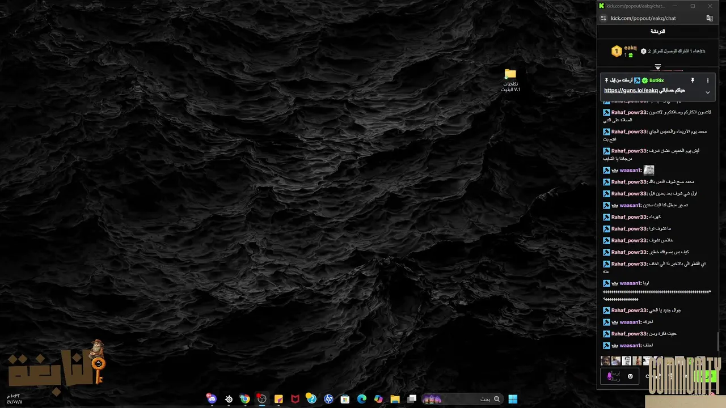Click BotRix username in pinned message
The height and width of the screenshot is (408, 726).
coord(656,80)
